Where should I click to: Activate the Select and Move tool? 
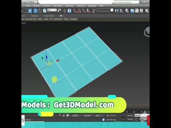point(35,11)
